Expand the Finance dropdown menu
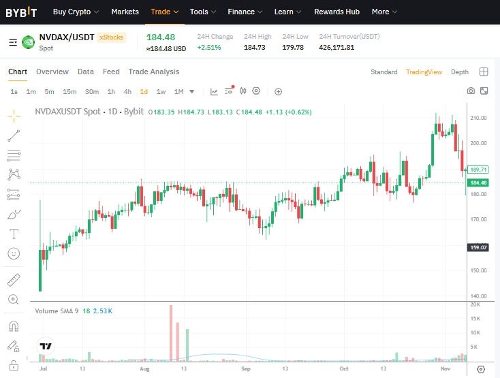 tap(245, 12)
